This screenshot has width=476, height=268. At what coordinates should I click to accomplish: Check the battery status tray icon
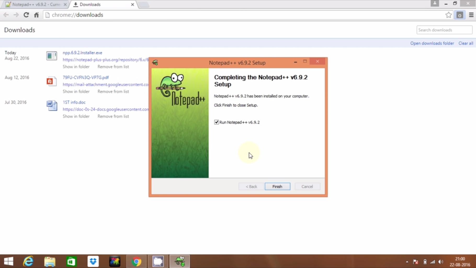tap(425, 262)
